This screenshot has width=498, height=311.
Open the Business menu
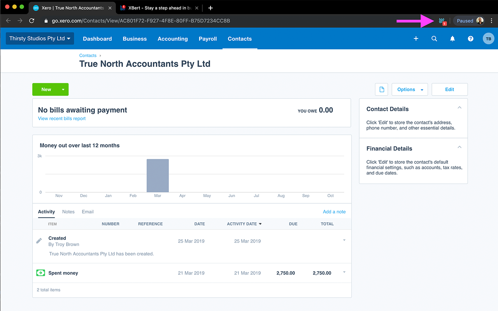pyautogui.click(x=135, y=39)
